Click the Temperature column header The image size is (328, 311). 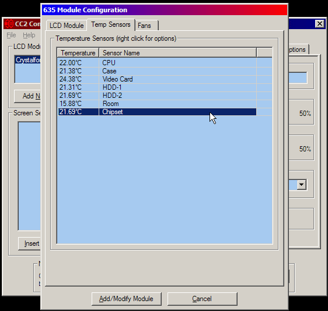click(x=78, y=53)
